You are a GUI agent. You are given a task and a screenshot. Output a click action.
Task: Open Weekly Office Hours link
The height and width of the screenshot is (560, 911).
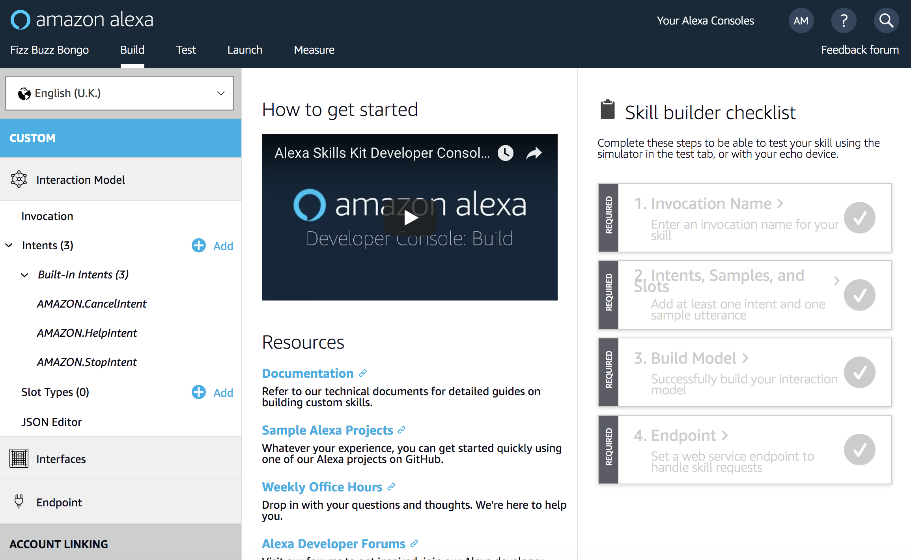(322, 487)
